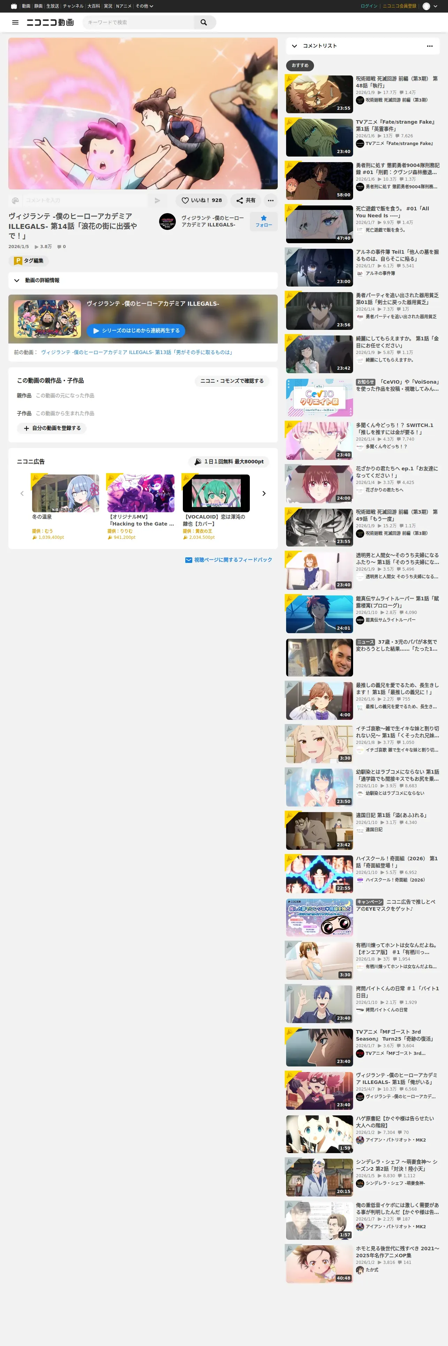Click the comment palette icon
448x1346 pixels.
click(15, 200)
